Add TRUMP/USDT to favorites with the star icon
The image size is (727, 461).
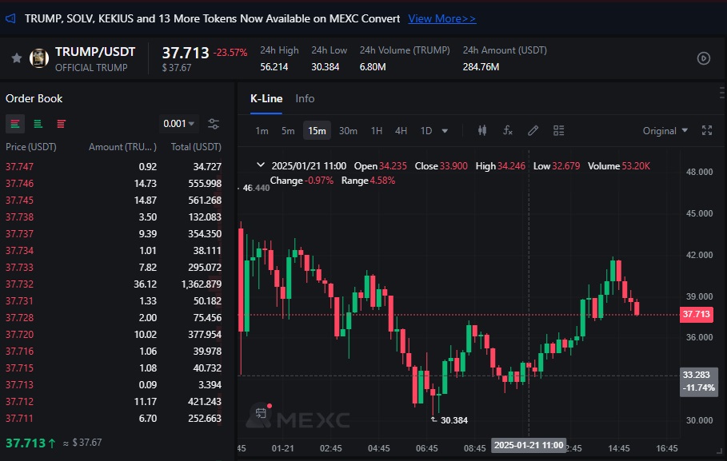coord(17,58)
